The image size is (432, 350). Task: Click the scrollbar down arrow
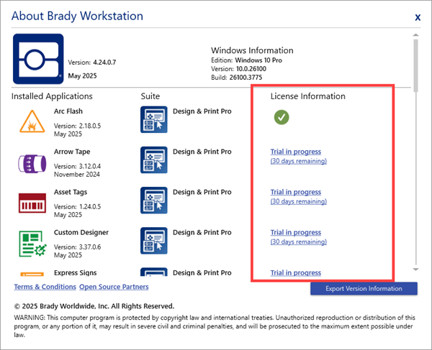click(x=415, y=270)
